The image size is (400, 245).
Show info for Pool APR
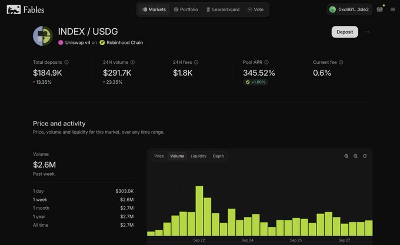(266, 62)
